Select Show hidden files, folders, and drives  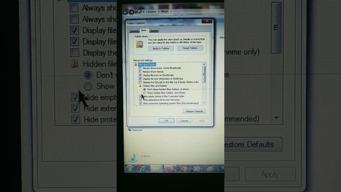tap(145, 93)
